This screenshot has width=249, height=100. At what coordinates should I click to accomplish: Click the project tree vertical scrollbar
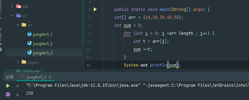pos(82,22)
